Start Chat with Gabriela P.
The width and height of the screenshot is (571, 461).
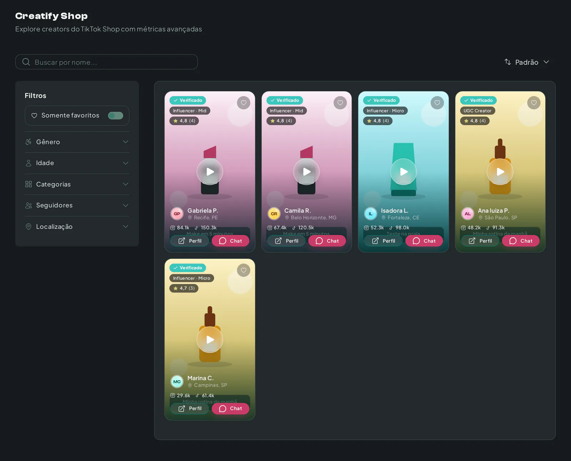click(231, 241)
